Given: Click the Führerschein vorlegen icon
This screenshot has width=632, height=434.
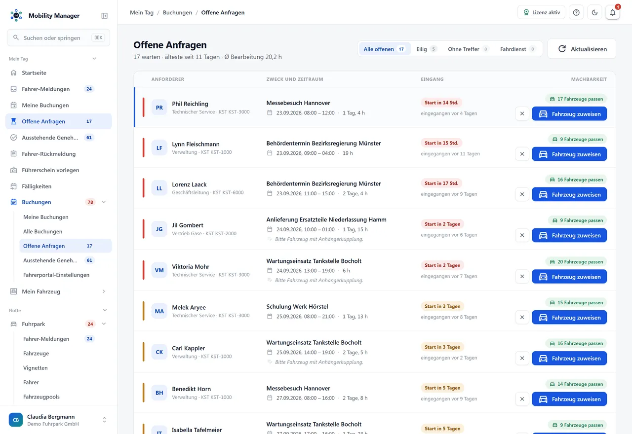Looking at the screenshot, I should 14,170.
